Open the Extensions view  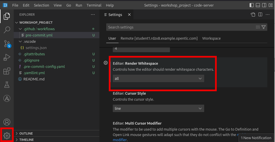(x=7, y=71)
